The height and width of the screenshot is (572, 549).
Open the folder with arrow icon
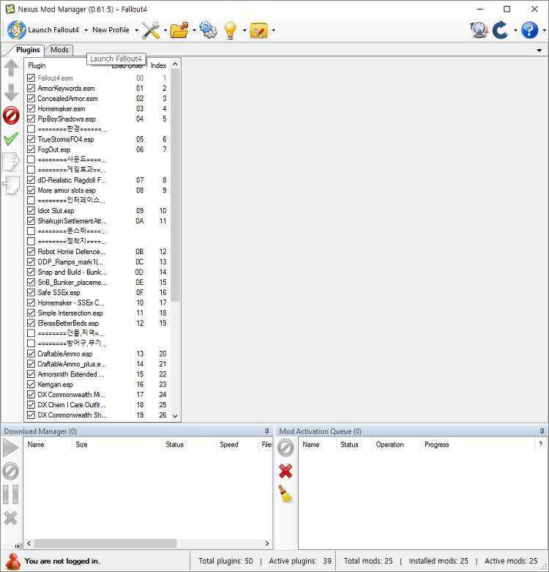coord(179,30)
